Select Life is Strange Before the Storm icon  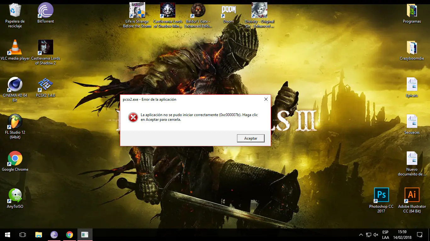[137, 15]
